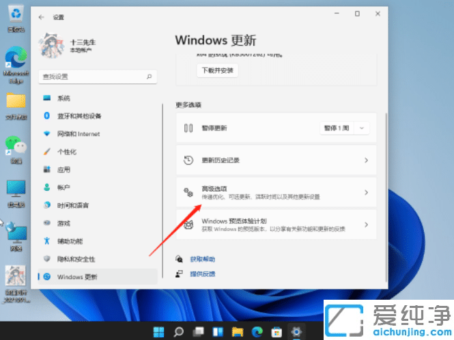This screenshot has width=454, height=340.
Task: Select the yellow folder desktop icon
Action: (x=16, y=106)
